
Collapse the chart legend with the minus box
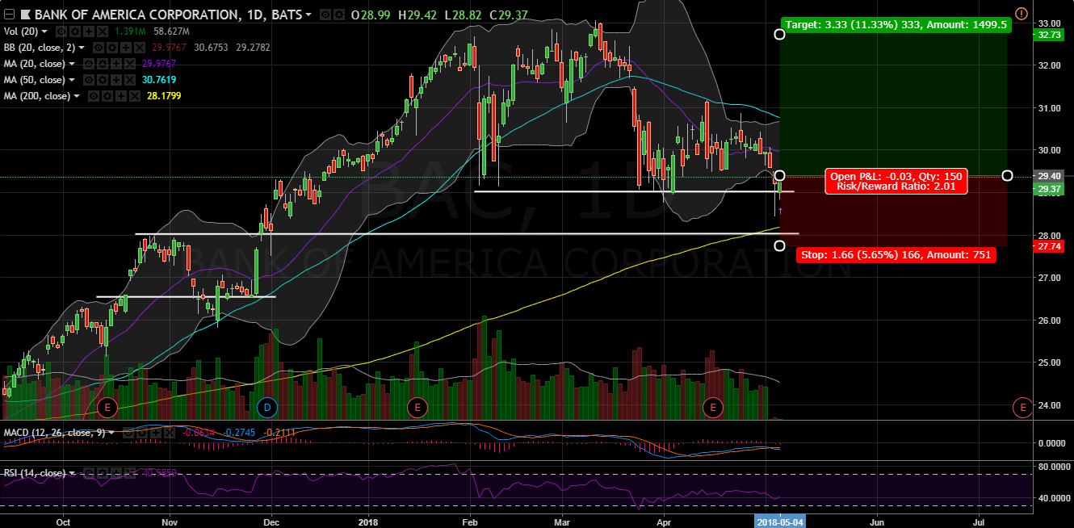tap(8, 15)
